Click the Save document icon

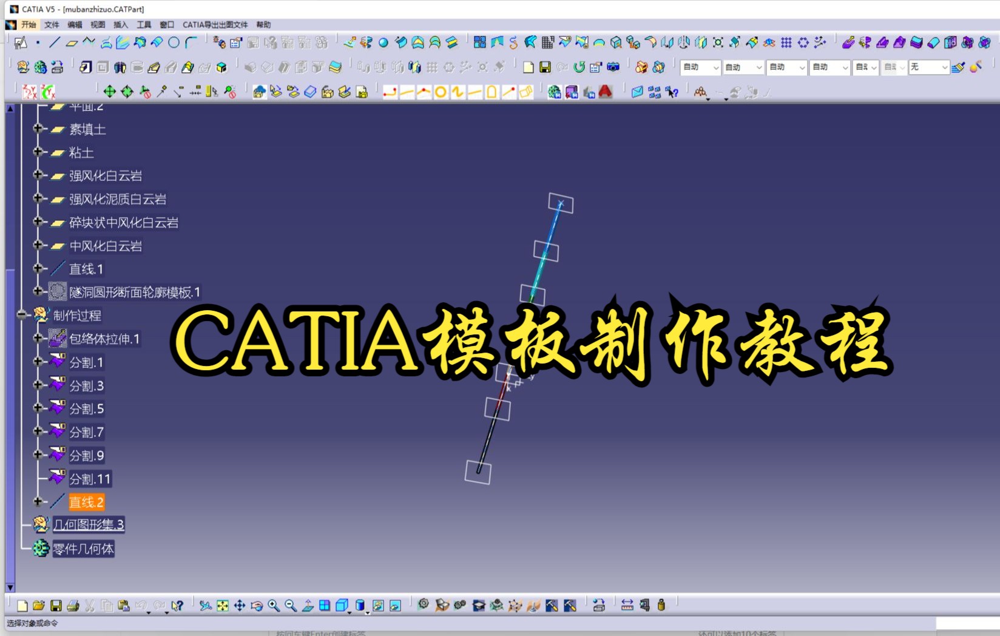pos(56,605)
